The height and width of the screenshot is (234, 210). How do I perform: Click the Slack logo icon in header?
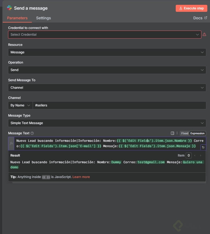coord(9,8)
